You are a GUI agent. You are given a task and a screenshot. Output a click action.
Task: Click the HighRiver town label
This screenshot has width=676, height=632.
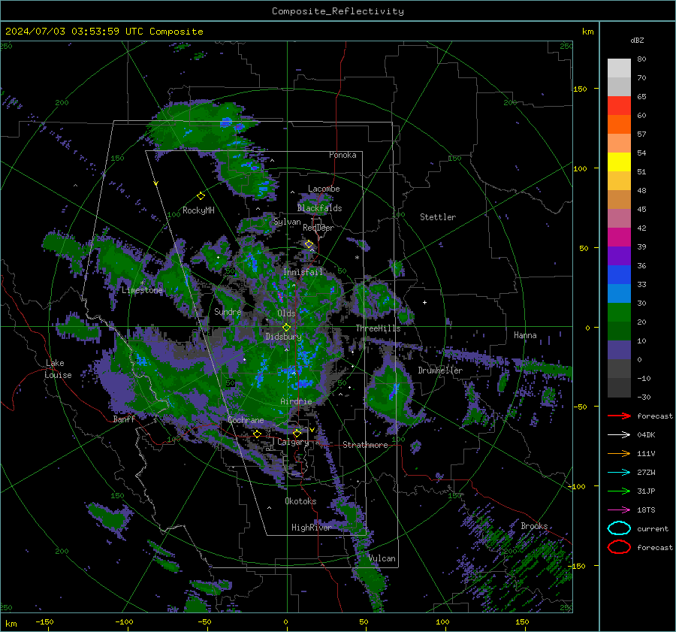[311, 528]
